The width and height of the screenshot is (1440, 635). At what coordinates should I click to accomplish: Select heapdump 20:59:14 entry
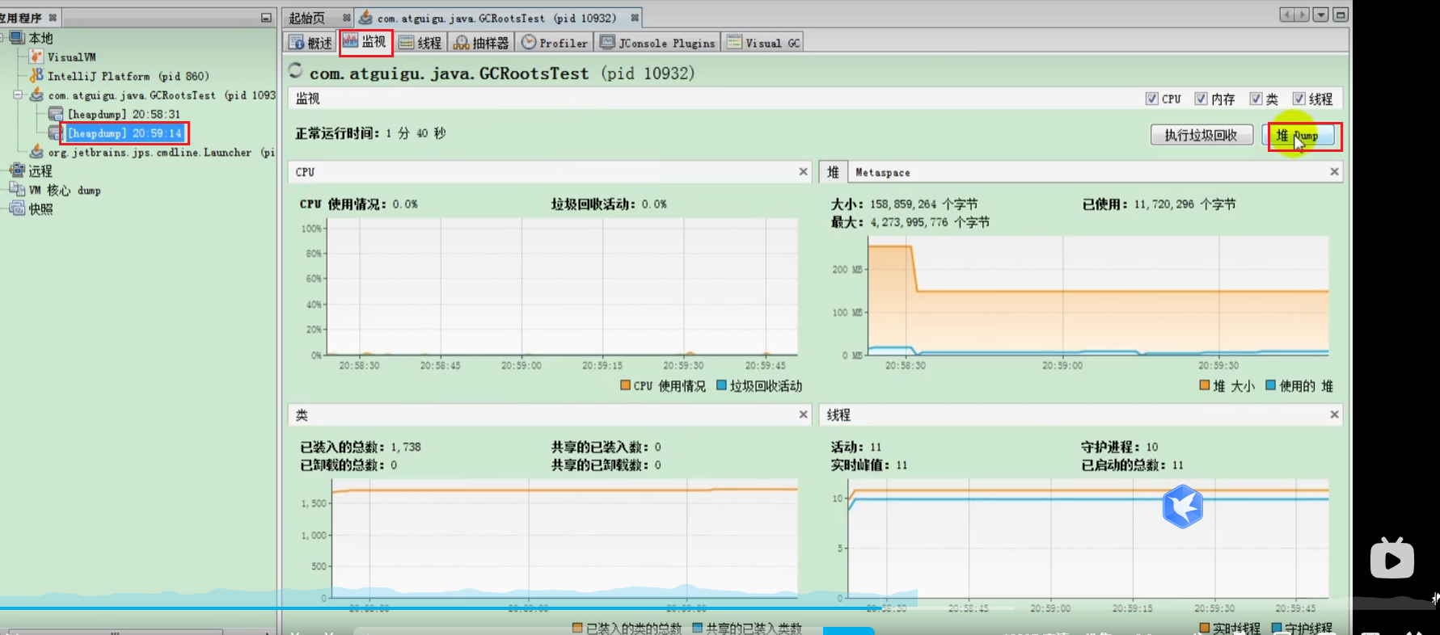[x=125, y=132]
